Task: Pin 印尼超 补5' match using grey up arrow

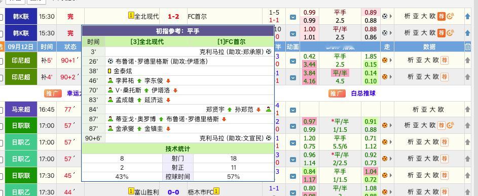Action: point(468,61)
